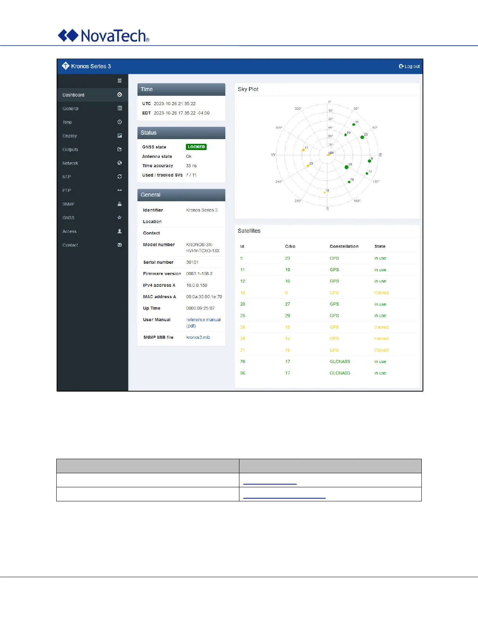Image resolution: width=478 pixels, height=619 pixels.
Task: Log out of Kronos Series 3
Action: click(409, 66)
